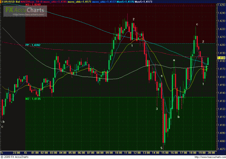Click wave label a above 16:00 candles
This screenshot has height=159, width=226.
point(174,60)
